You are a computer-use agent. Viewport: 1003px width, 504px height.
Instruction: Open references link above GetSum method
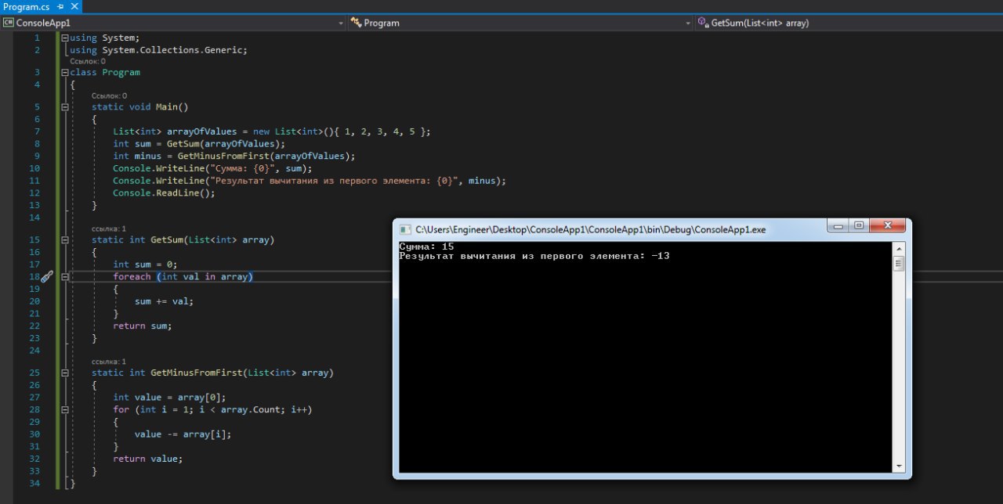[108, 229]
